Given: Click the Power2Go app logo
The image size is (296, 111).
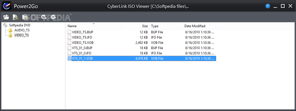Looking at the screenshot, I should point(7,6).
